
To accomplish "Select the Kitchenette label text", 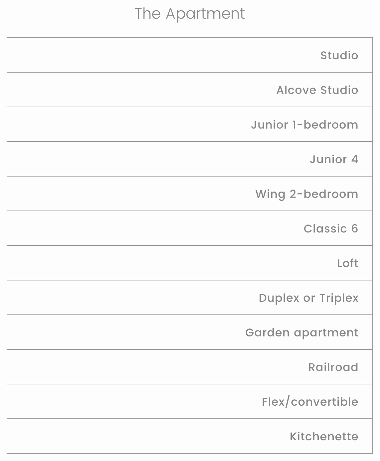I will (324, 437).
